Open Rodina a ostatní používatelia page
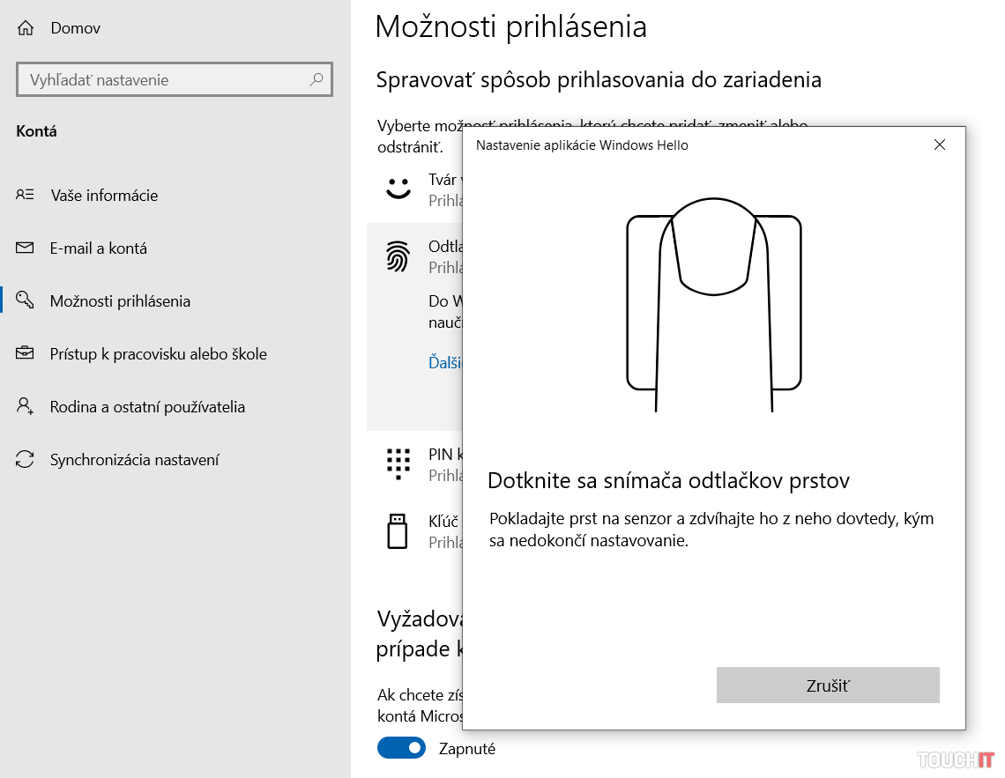The width and height of the screenshot is (1005, 778). 147,407
